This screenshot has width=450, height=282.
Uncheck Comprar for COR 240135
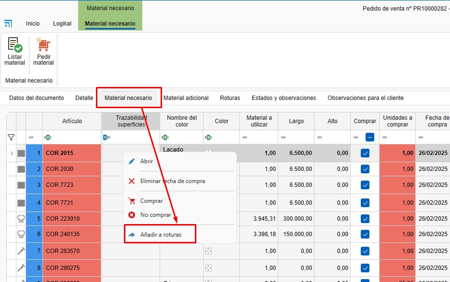[365, 234]
